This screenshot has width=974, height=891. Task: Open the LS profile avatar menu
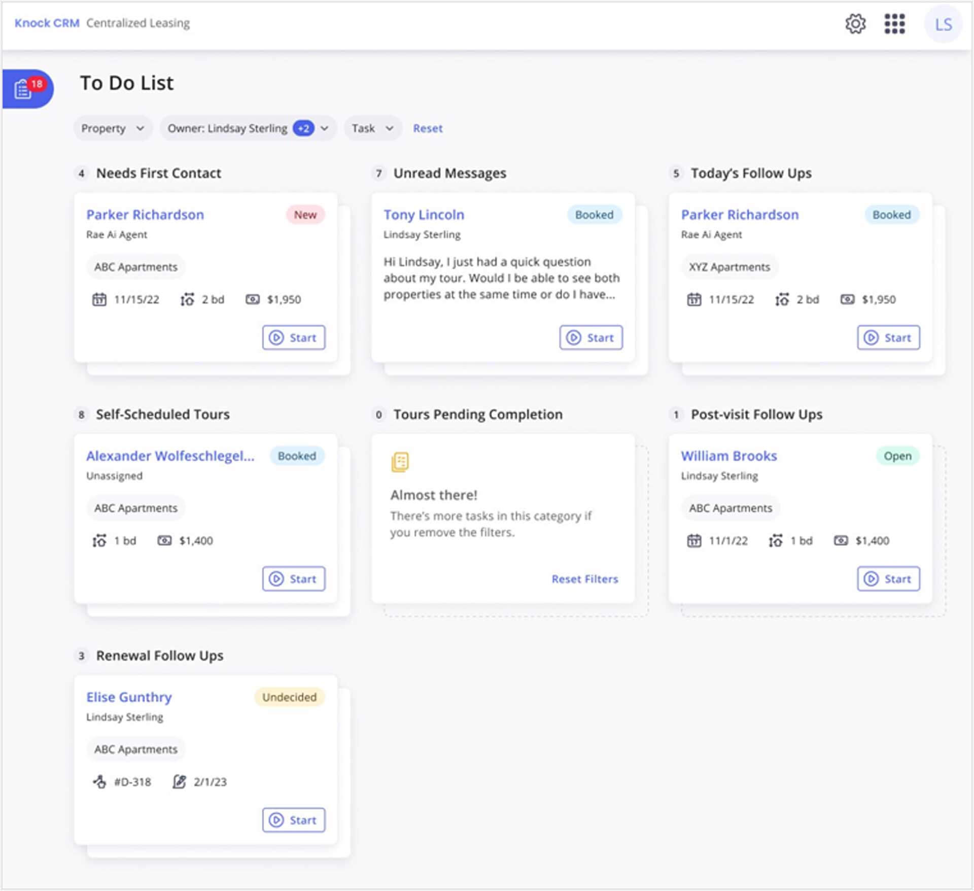pos(943,23)
